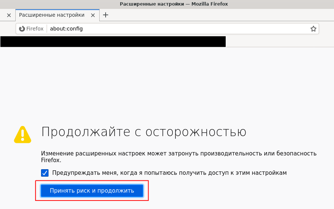Click the bookmark star icon

(x=313, y=29)
